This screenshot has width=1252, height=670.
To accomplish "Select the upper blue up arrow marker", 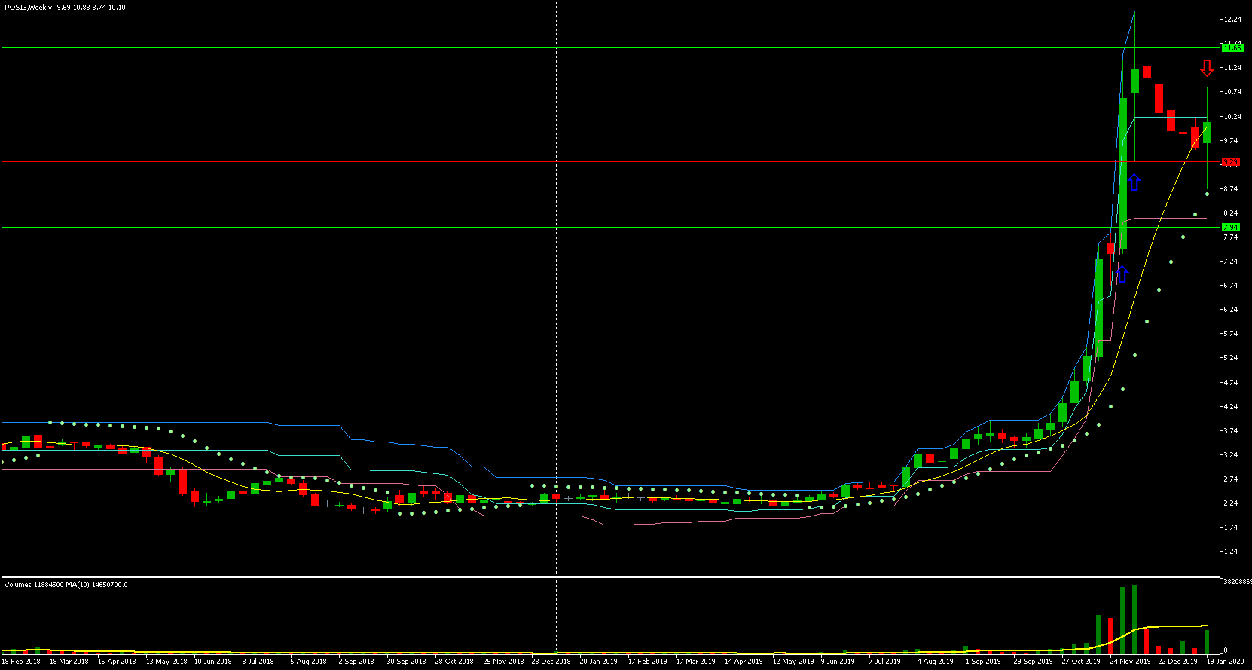I will pos(1134,182).
